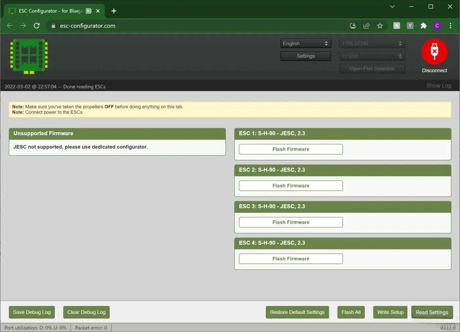
Task: Click the Flash All button
Action: coord(351,312)
